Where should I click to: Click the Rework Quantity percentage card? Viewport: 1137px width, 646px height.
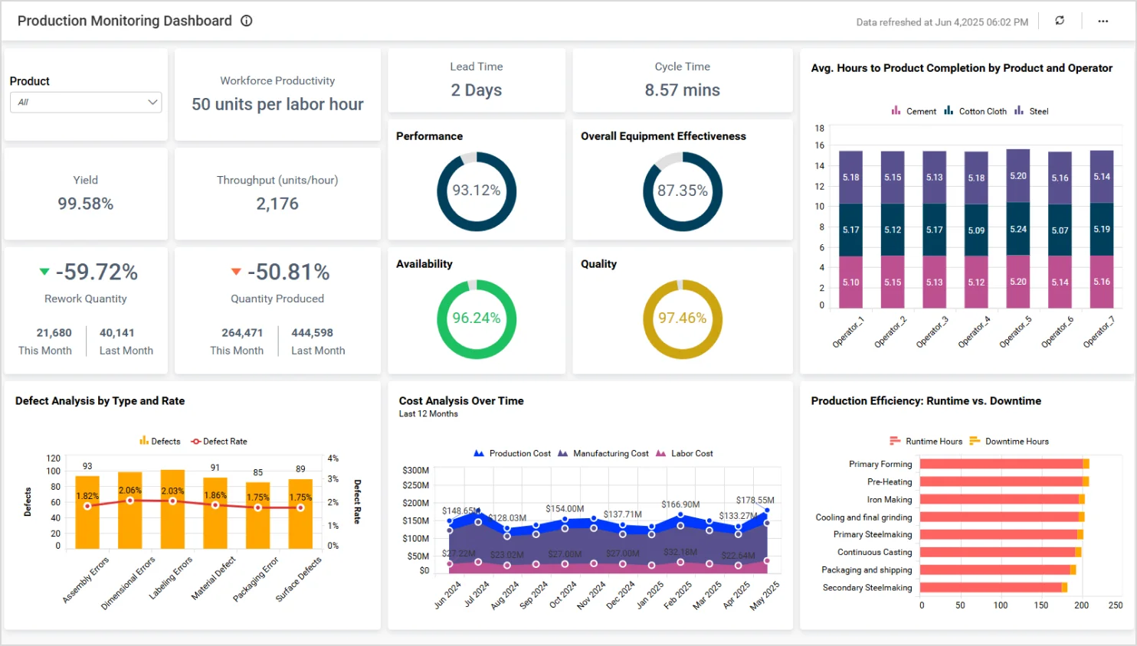[88, 272]
